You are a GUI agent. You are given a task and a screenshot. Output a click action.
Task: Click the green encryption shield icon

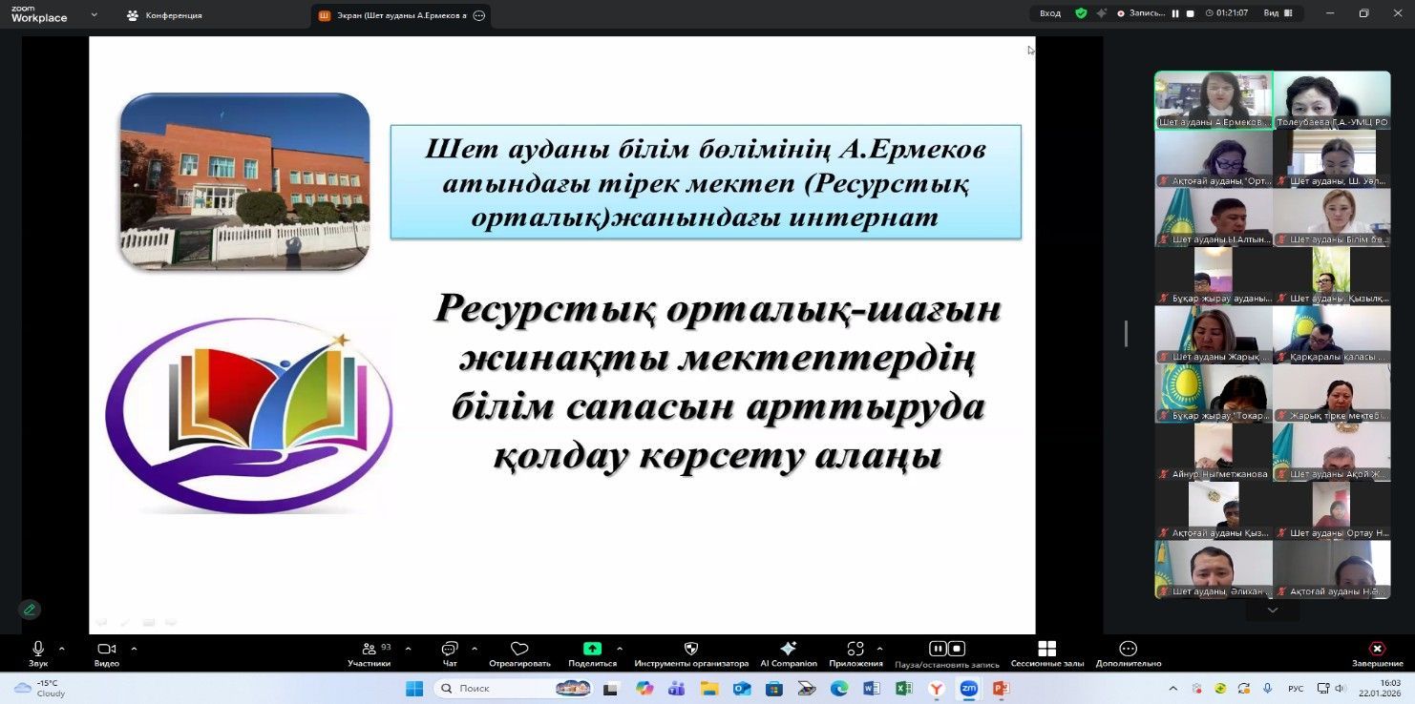click(1081, 13)
